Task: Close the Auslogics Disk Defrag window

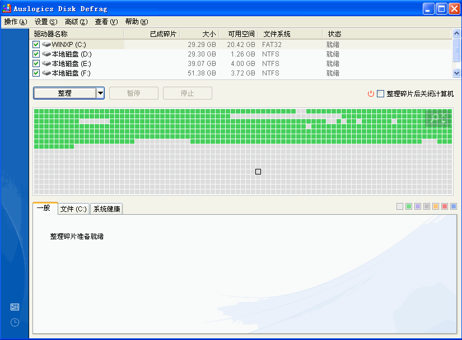Action: (x=455, y=9)
